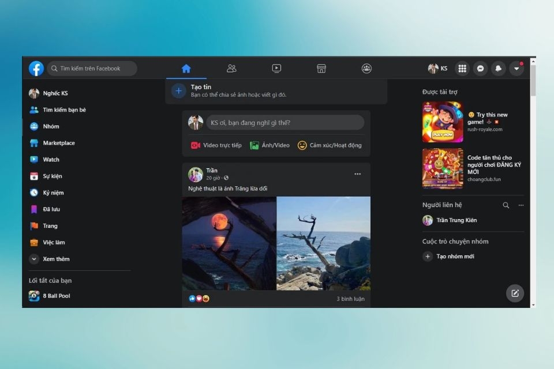Open the three-dot post options menu
This screenshot has height=369, width=554.
pos(358,174)
